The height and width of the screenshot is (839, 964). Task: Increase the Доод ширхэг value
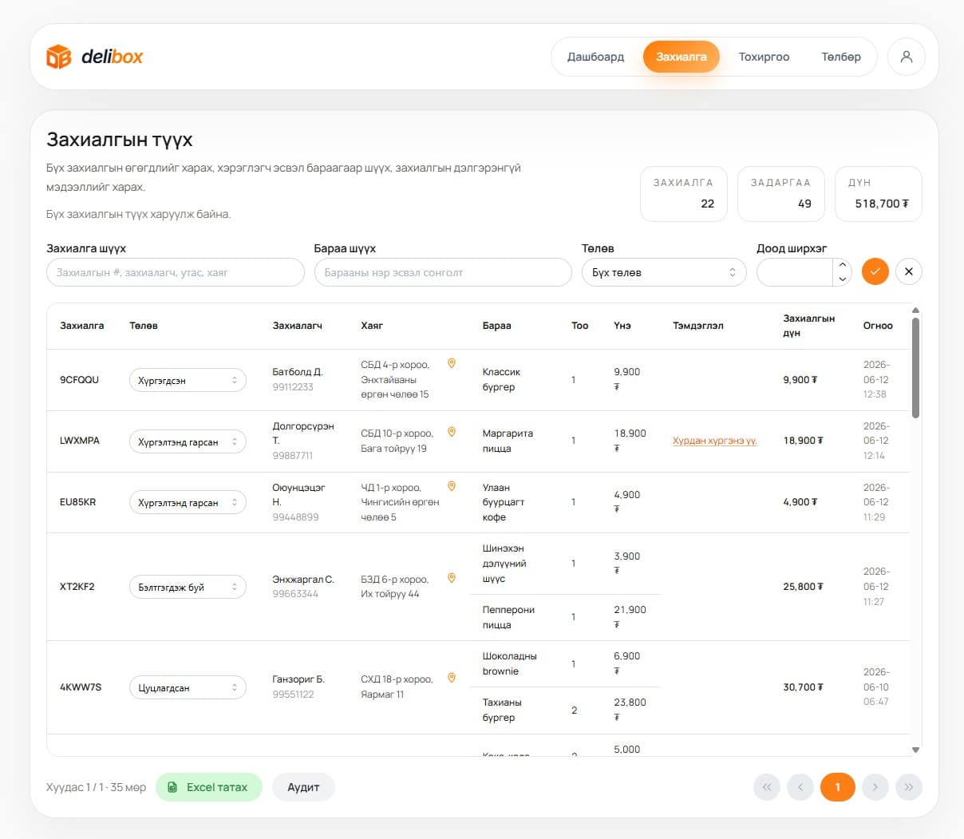pos(842,266)
